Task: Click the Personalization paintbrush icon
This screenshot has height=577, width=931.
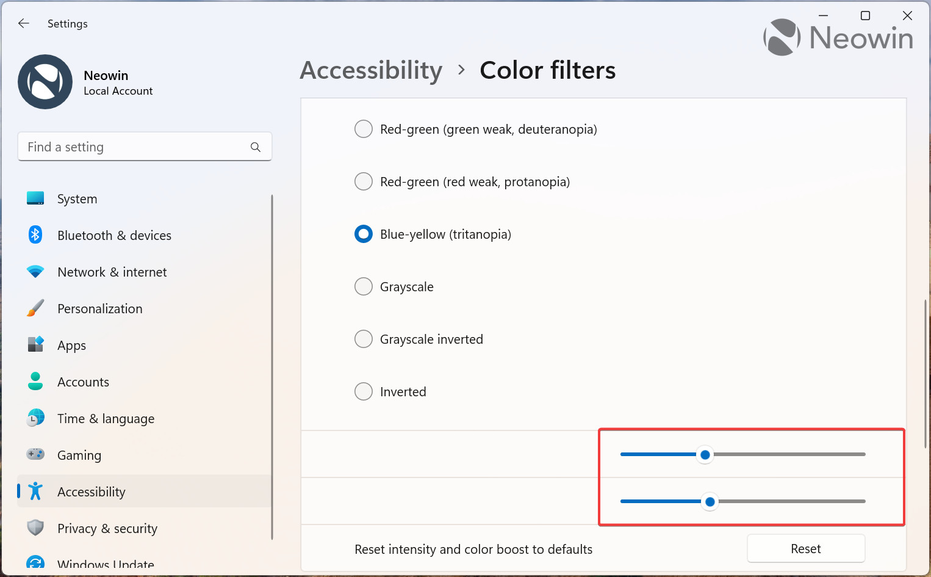Action: click(35, 308)
